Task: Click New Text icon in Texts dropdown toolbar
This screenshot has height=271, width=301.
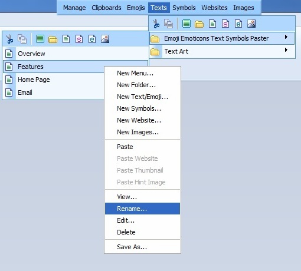Action: (x=212, y=24)
